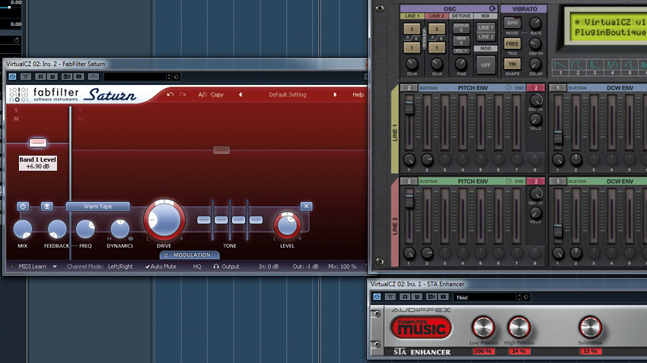Toggle A/B state in FabFilter Saturn
This screenshot has width=647, height=363.
202,95
